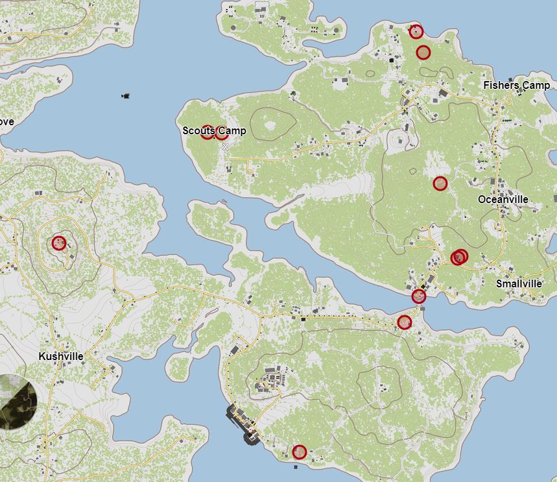Click the northernmost red circle marker
The width and height of the screenshot is (557, 482).
(x=416, y=31)
